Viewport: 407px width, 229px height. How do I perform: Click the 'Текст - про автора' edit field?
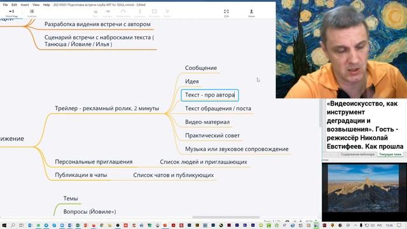210,95
